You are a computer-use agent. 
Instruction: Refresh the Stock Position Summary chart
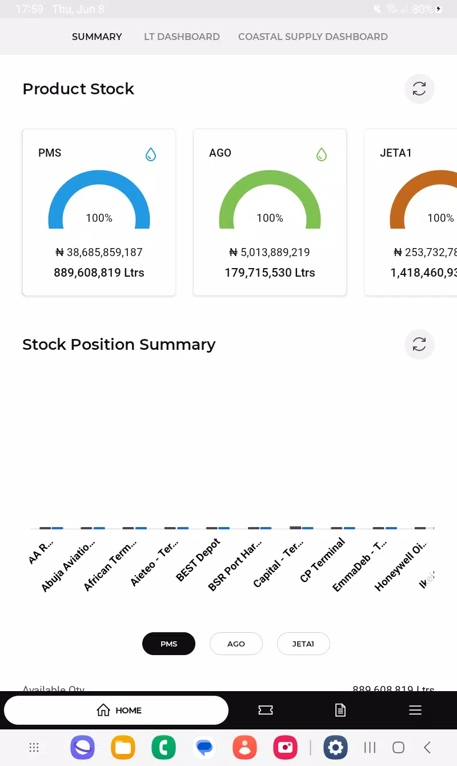coord(419,344)
